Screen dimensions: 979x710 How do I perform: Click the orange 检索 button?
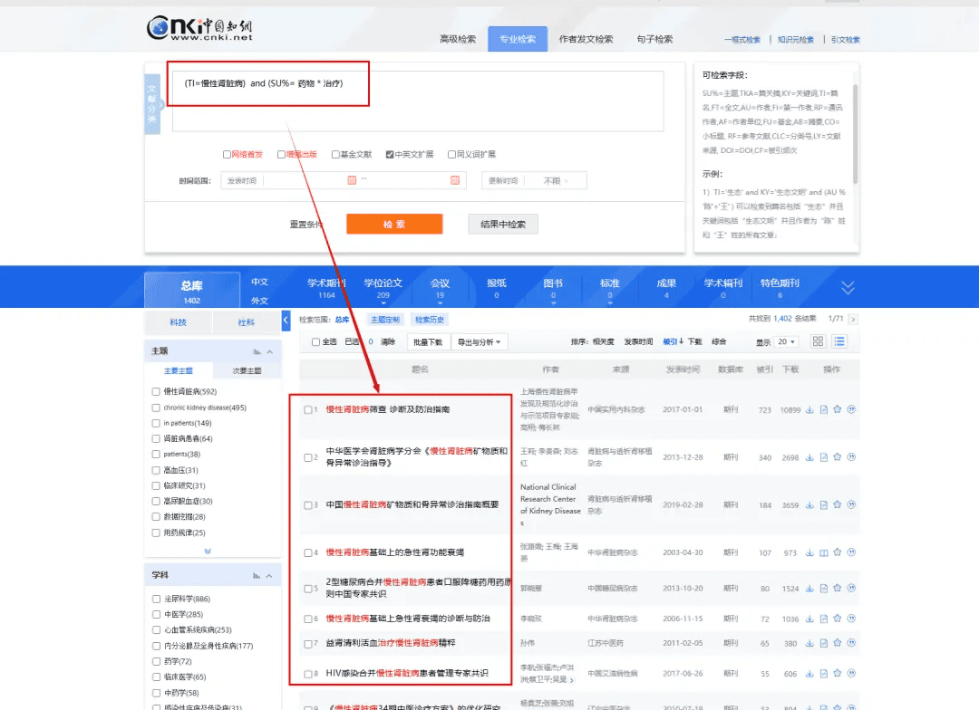click(x=394, y=224)
